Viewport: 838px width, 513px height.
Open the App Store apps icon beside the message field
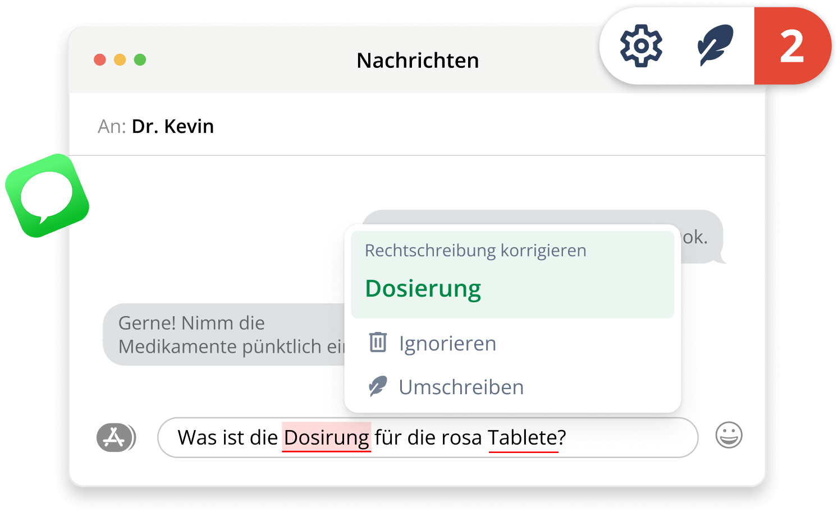116,437
